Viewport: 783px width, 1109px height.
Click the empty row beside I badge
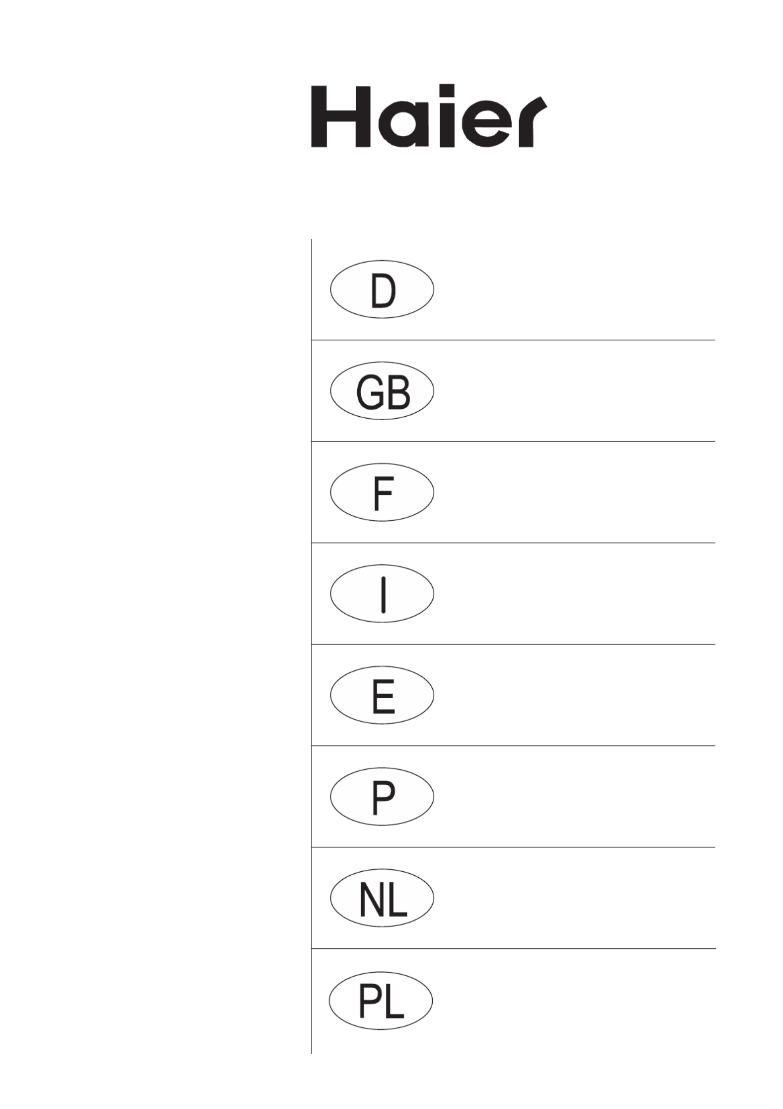575,593
